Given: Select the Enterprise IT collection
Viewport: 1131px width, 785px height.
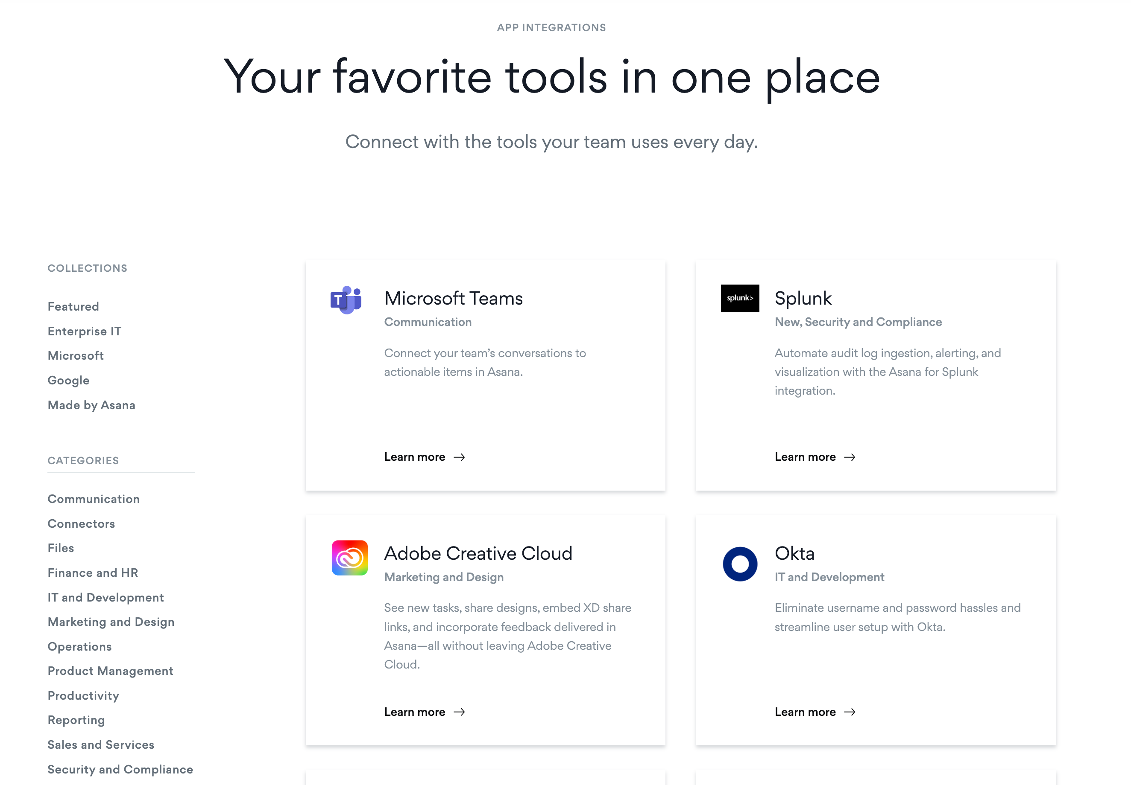Looking at the screenshot, I should (85, 331).
